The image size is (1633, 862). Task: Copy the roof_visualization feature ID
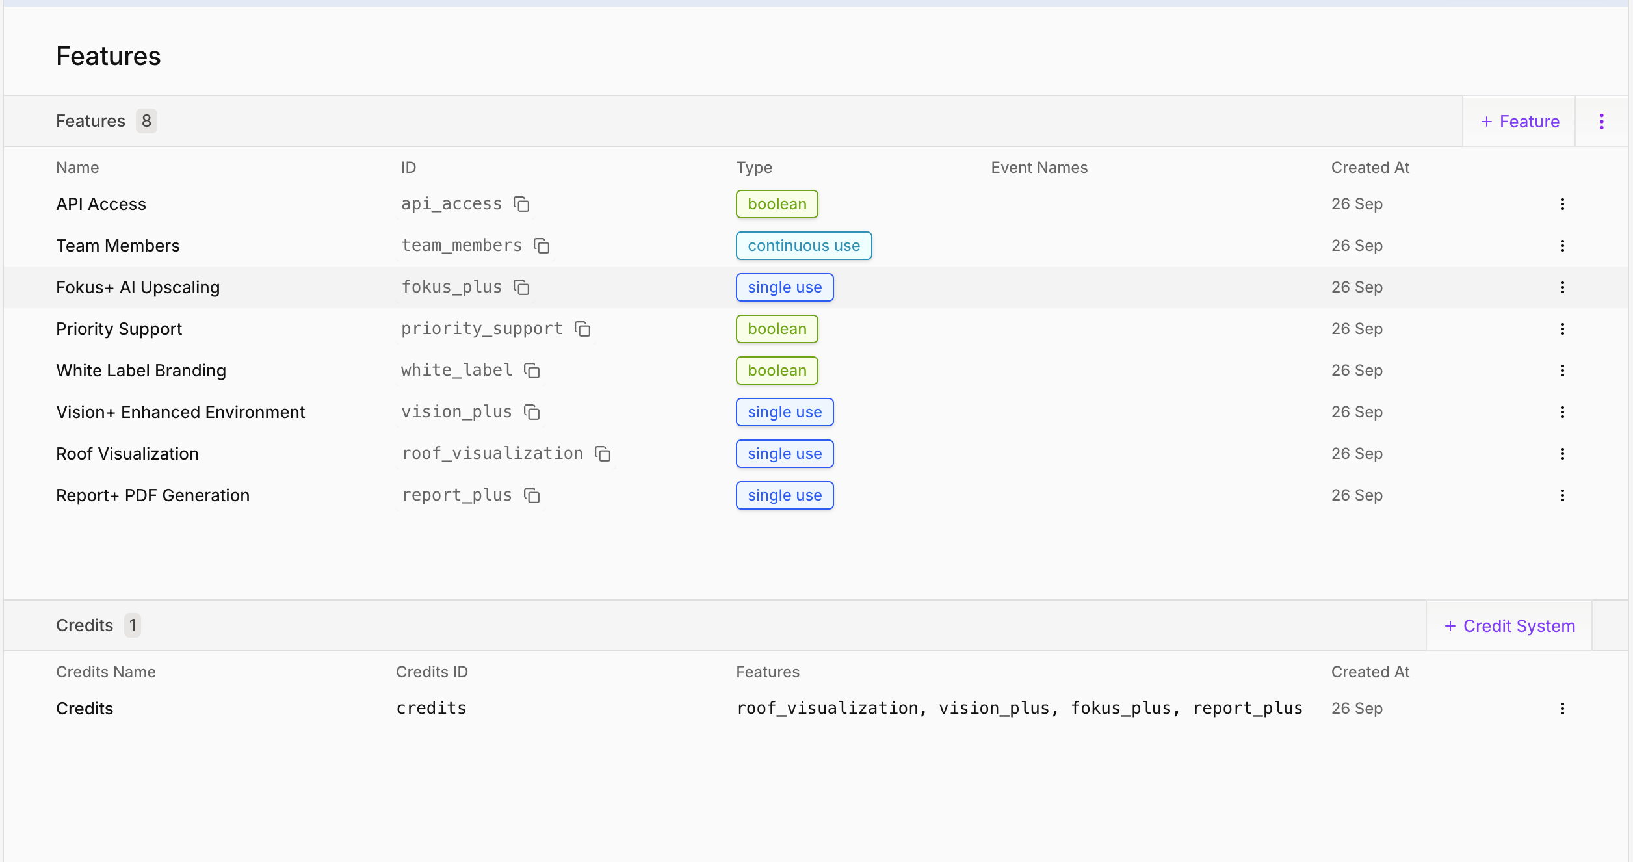603,454
